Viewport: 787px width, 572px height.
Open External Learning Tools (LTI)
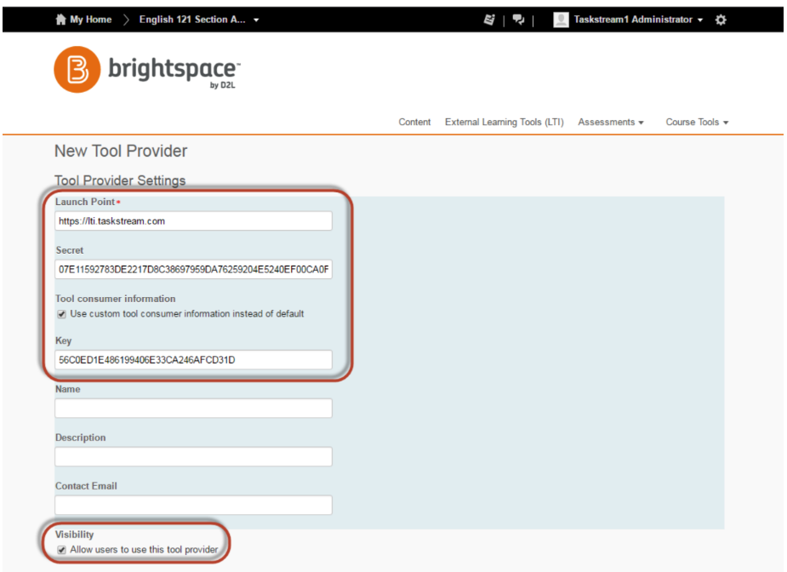tap(504, 122)
